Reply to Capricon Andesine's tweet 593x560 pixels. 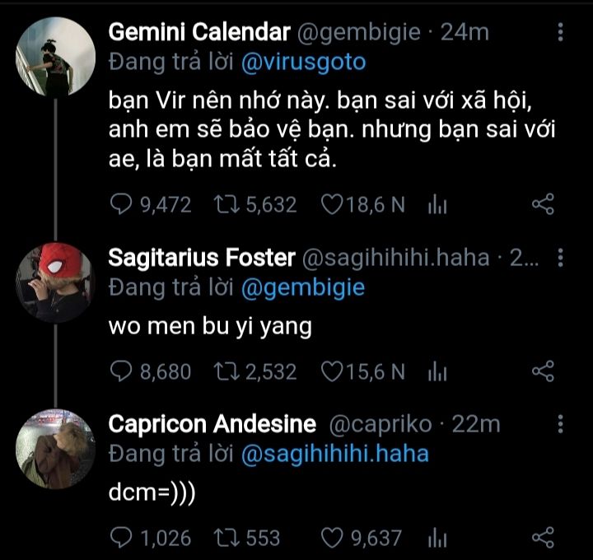click(120, 539)
